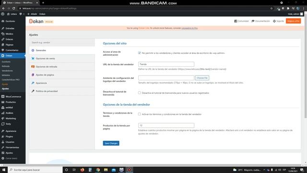307x173 pixels.
Task: Open Entradas in the WordPress sidebar
Action: pyautogui.click(x=10, y=28)
